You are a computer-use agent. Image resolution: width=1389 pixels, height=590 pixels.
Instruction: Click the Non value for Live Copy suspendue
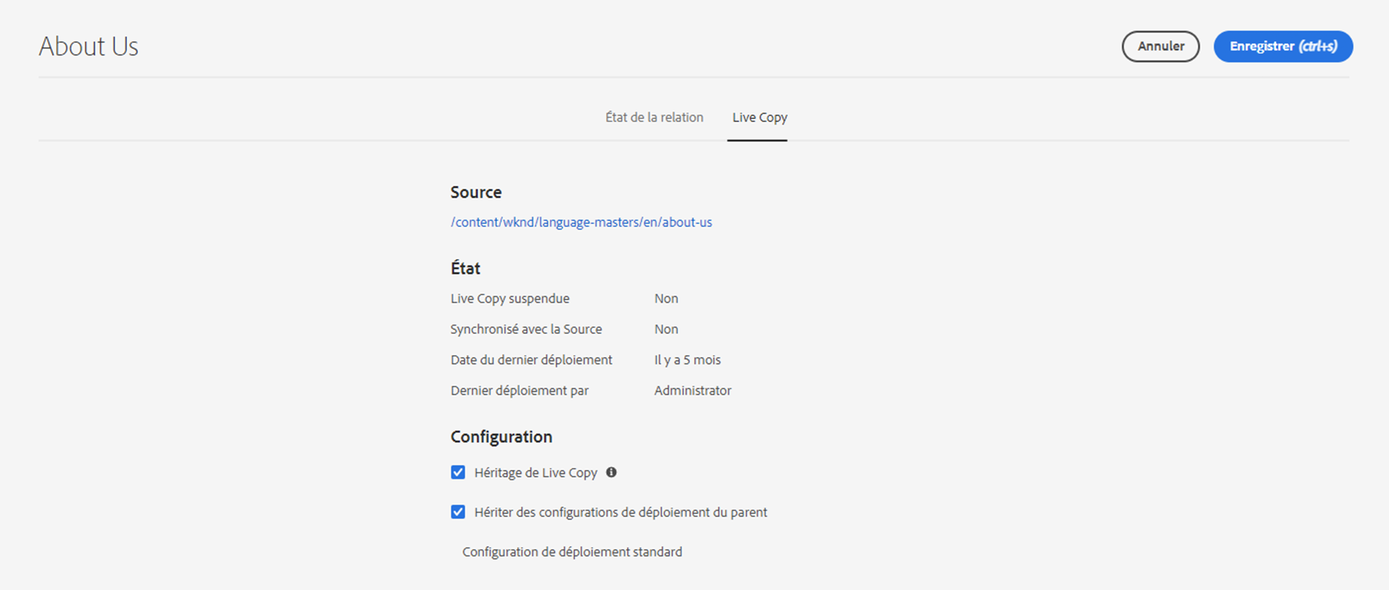[x=666, y=298]
